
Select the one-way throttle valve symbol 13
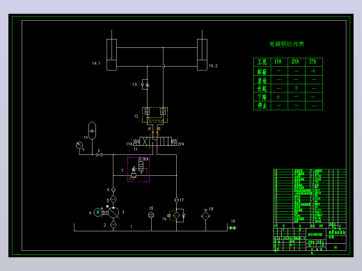(x=145, y=85)
